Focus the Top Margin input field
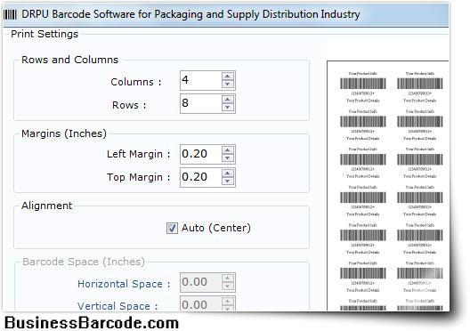470x331 pixels. click(x=201, y=177)
